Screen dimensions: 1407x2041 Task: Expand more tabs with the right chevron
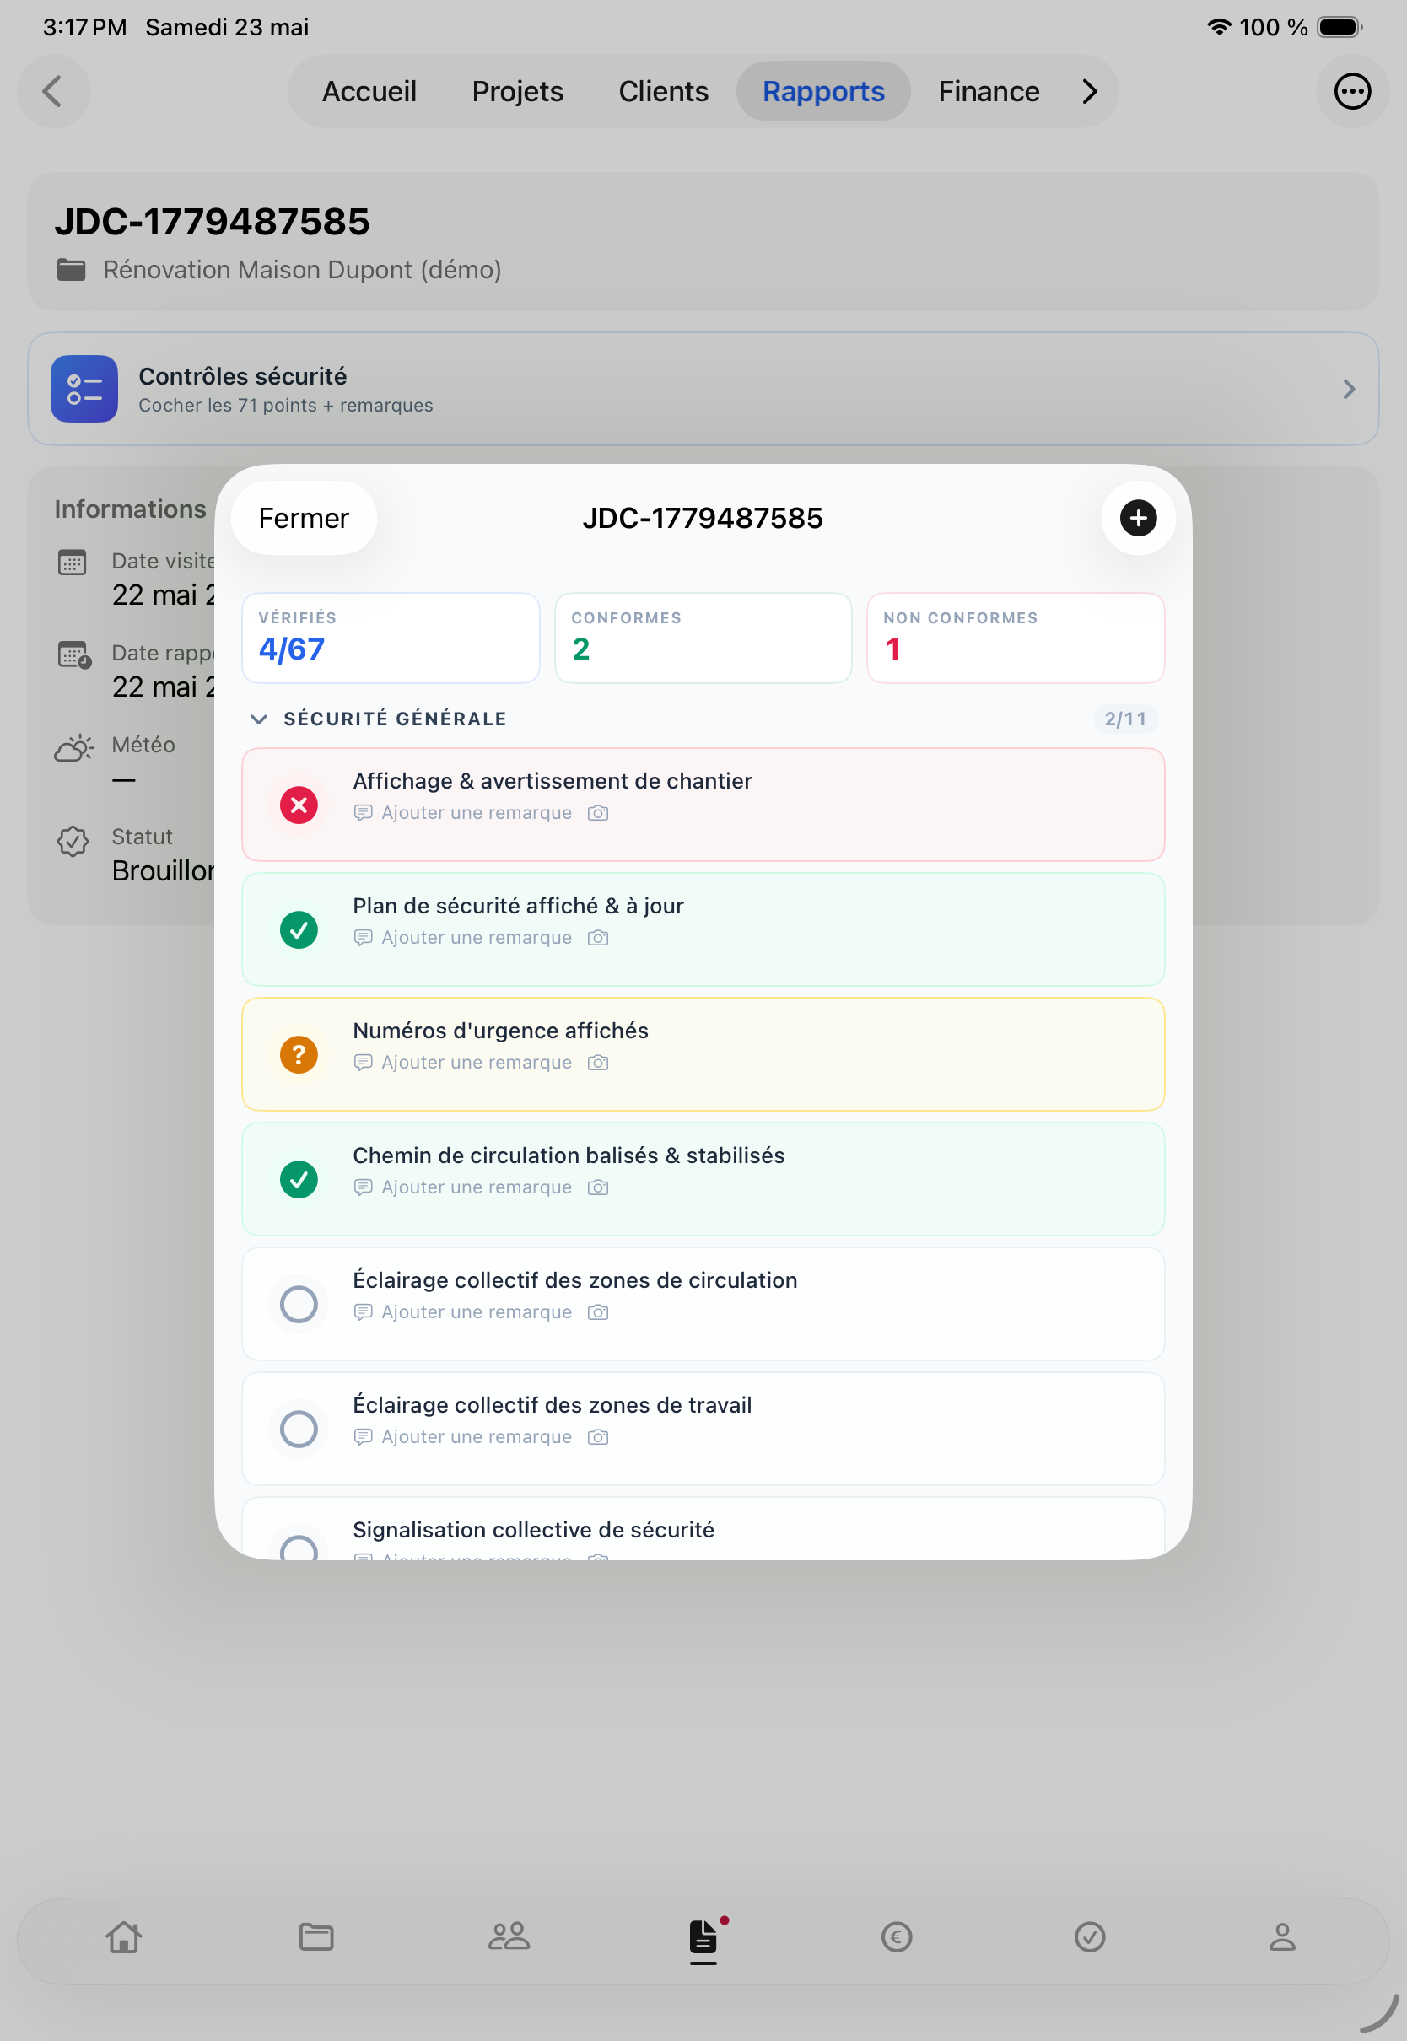tap(1090, 91)
